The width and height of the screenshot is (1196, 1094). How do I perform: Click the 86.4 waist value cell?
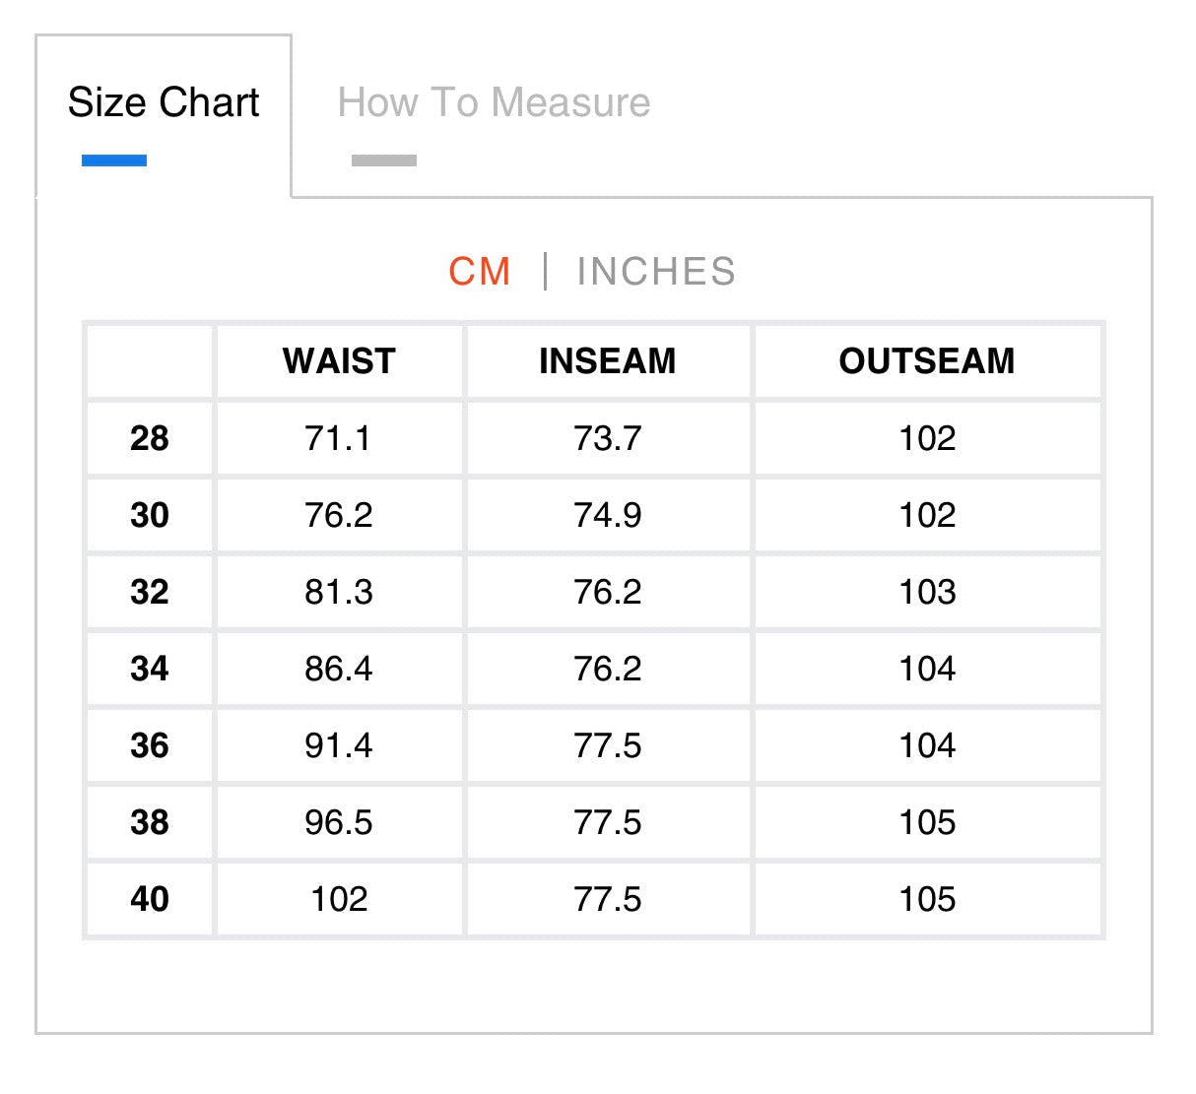pyautogui.click(x=339, y=669)
